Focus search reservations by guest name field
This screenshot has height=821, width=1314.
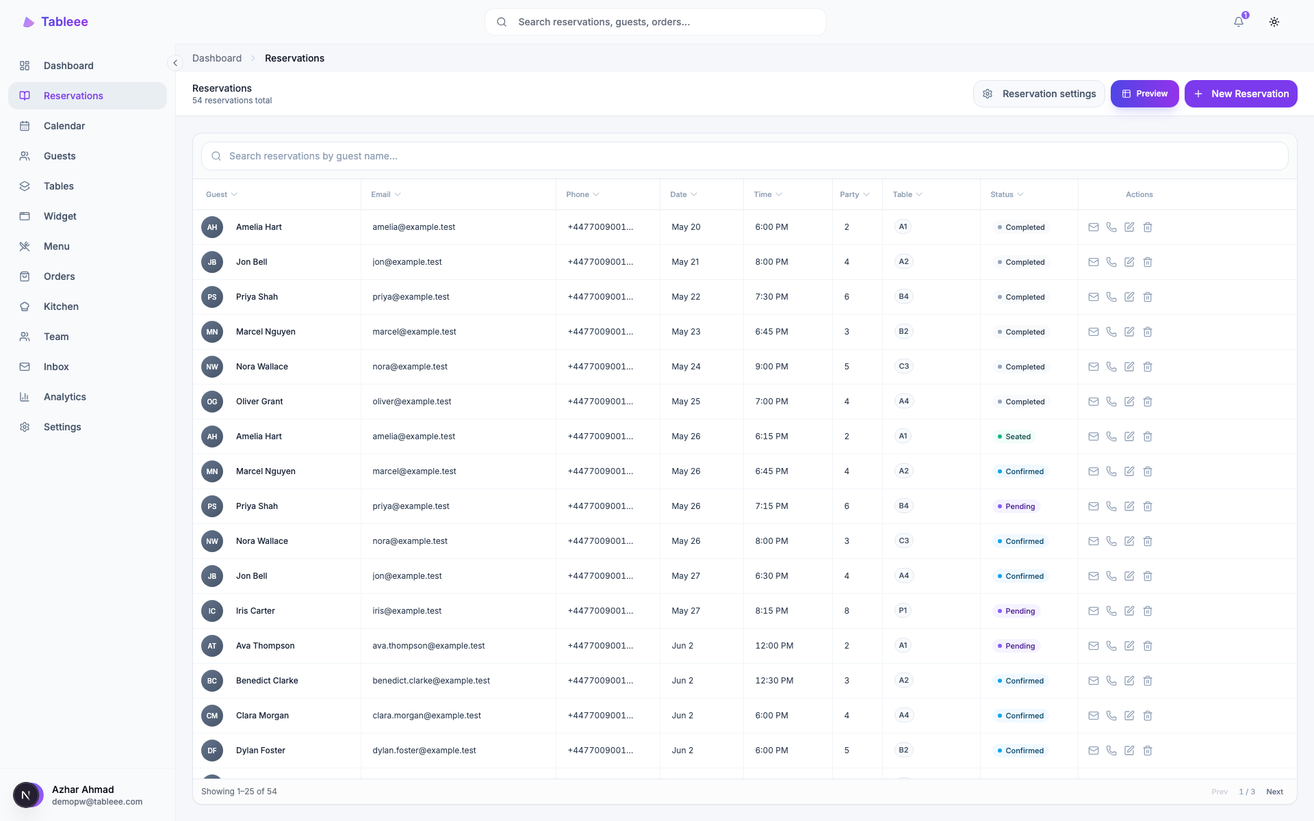click(x=745, y=156)
